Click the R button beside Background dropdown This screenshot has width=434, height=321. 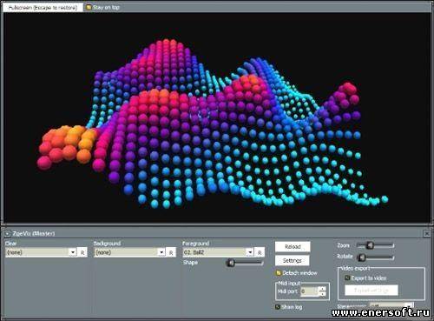coord(171,252)
